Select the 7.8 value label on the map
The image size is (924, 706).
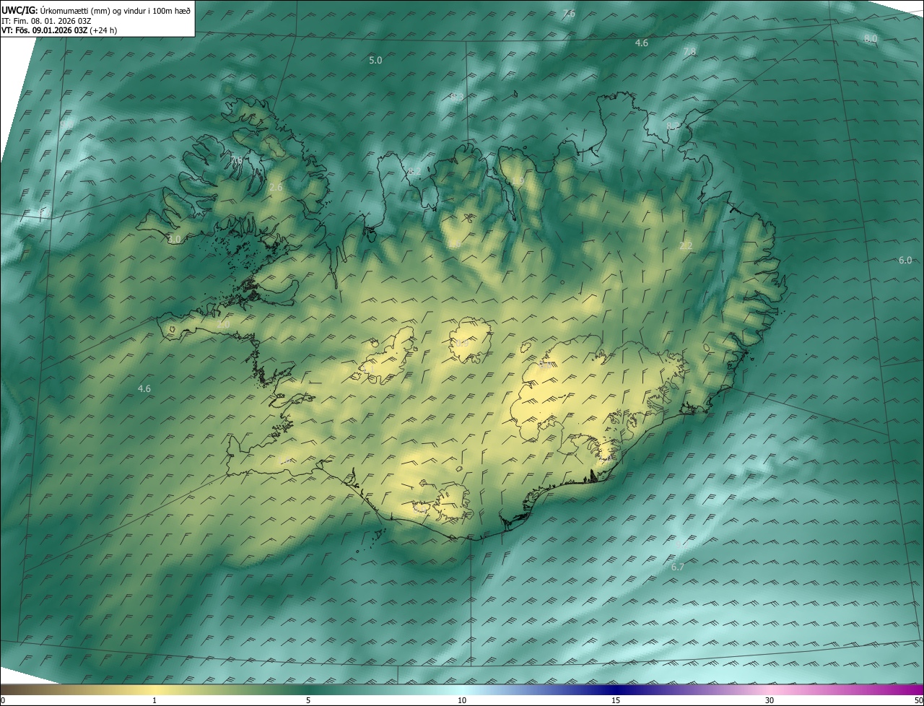[x=689, y=51]
